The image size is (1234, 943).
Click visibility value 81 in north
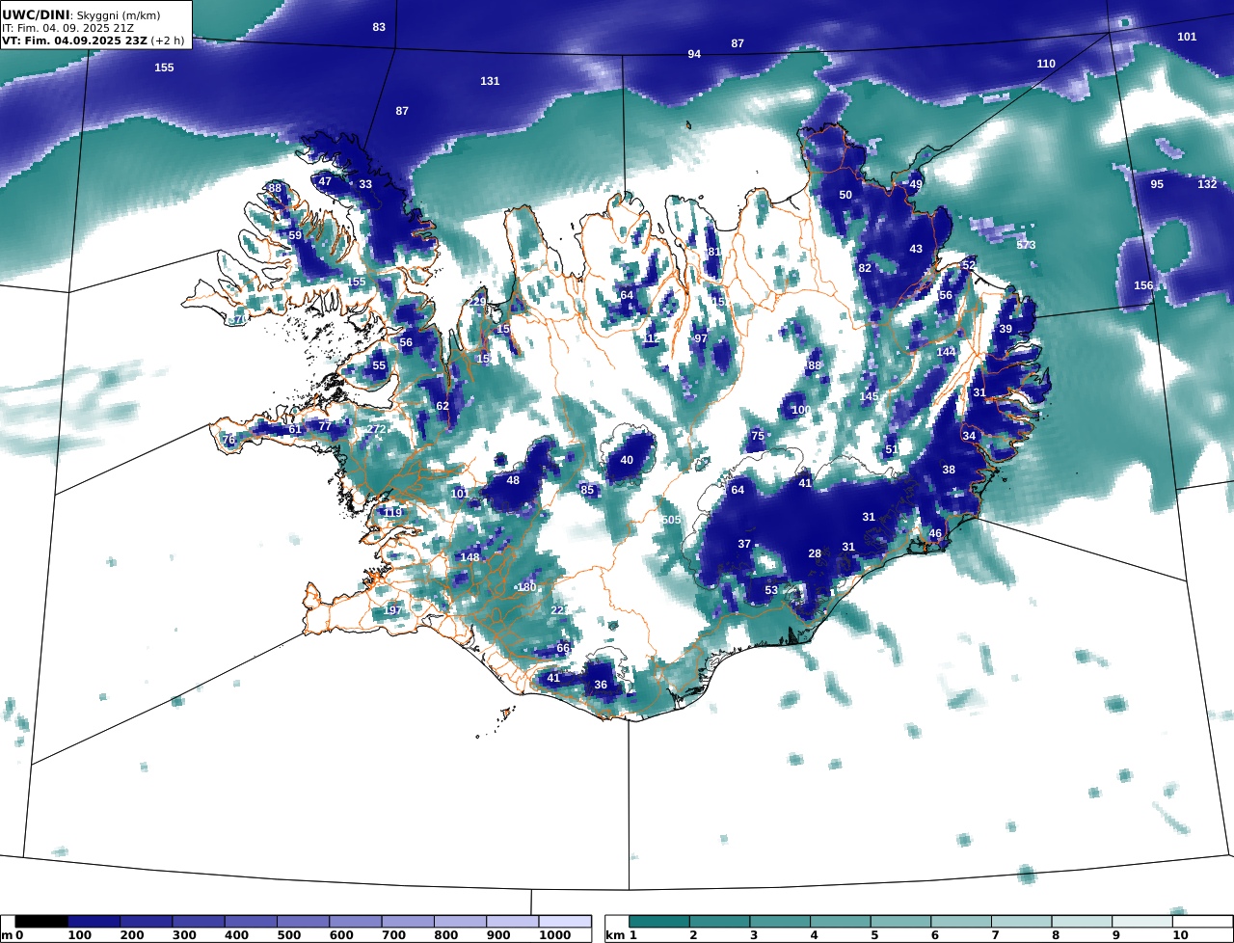coord(713,252)
